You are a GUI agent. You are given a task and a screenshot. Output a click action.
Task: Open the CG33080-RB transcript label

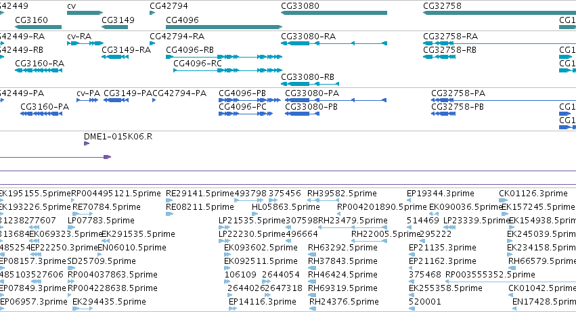308,77
